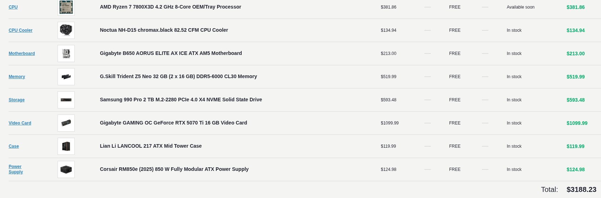The width and height of the screenshot is (601, 198).
Task: Click the Motherboard category link
Action: (21, 54)
